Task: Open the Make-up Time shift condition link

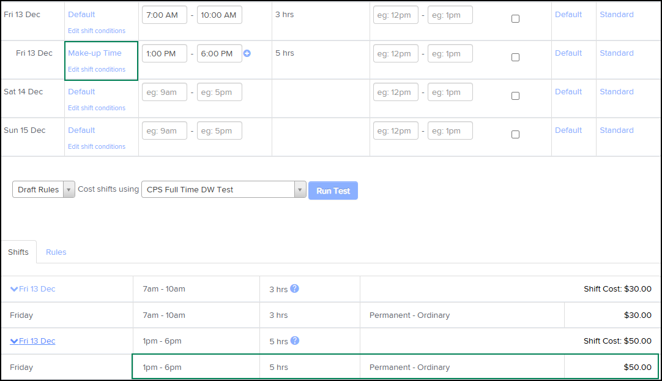Action: [x=95, y=53]
